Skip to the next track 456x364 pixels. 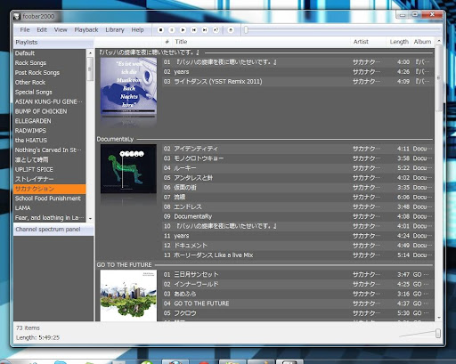205,29
